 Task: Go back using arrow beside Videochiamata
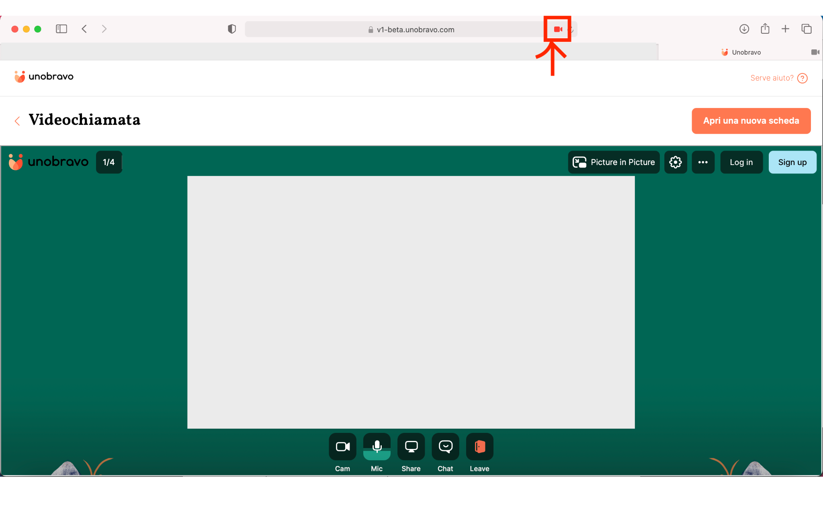tap(17, 121)
